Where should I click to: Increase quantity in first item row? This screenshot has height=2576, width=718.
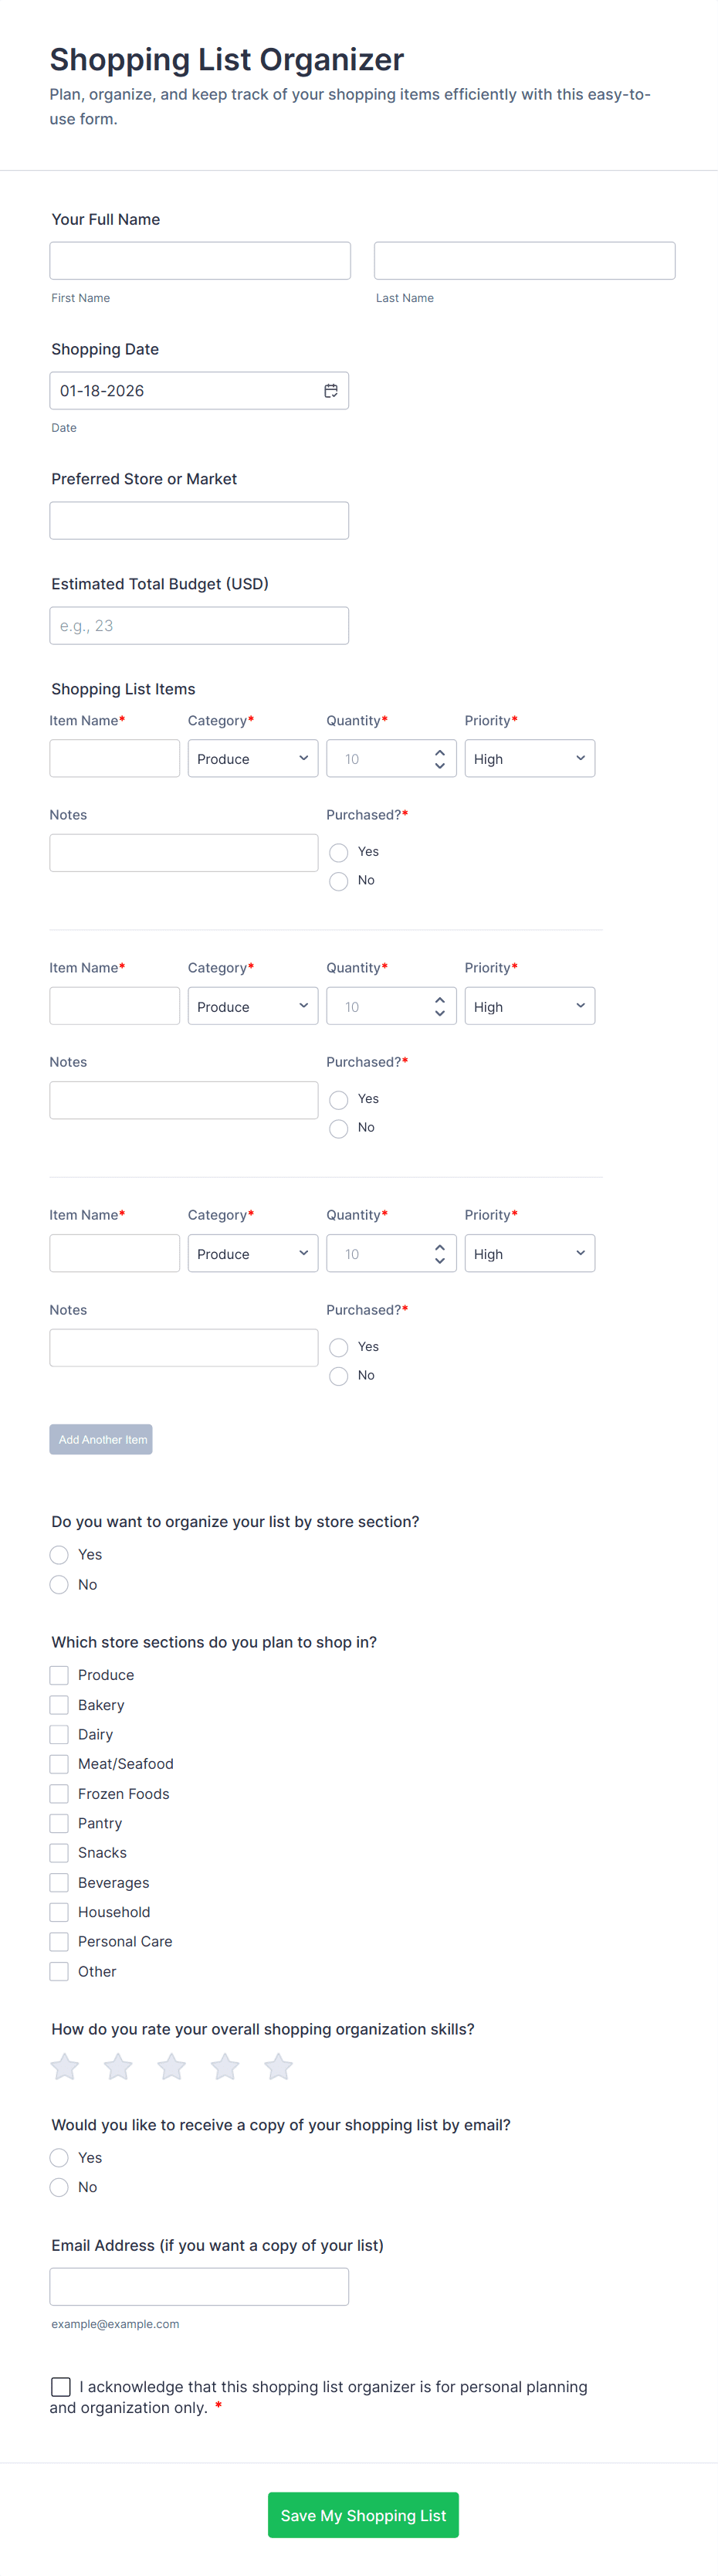pyautogui.click(x=440, y=752)
